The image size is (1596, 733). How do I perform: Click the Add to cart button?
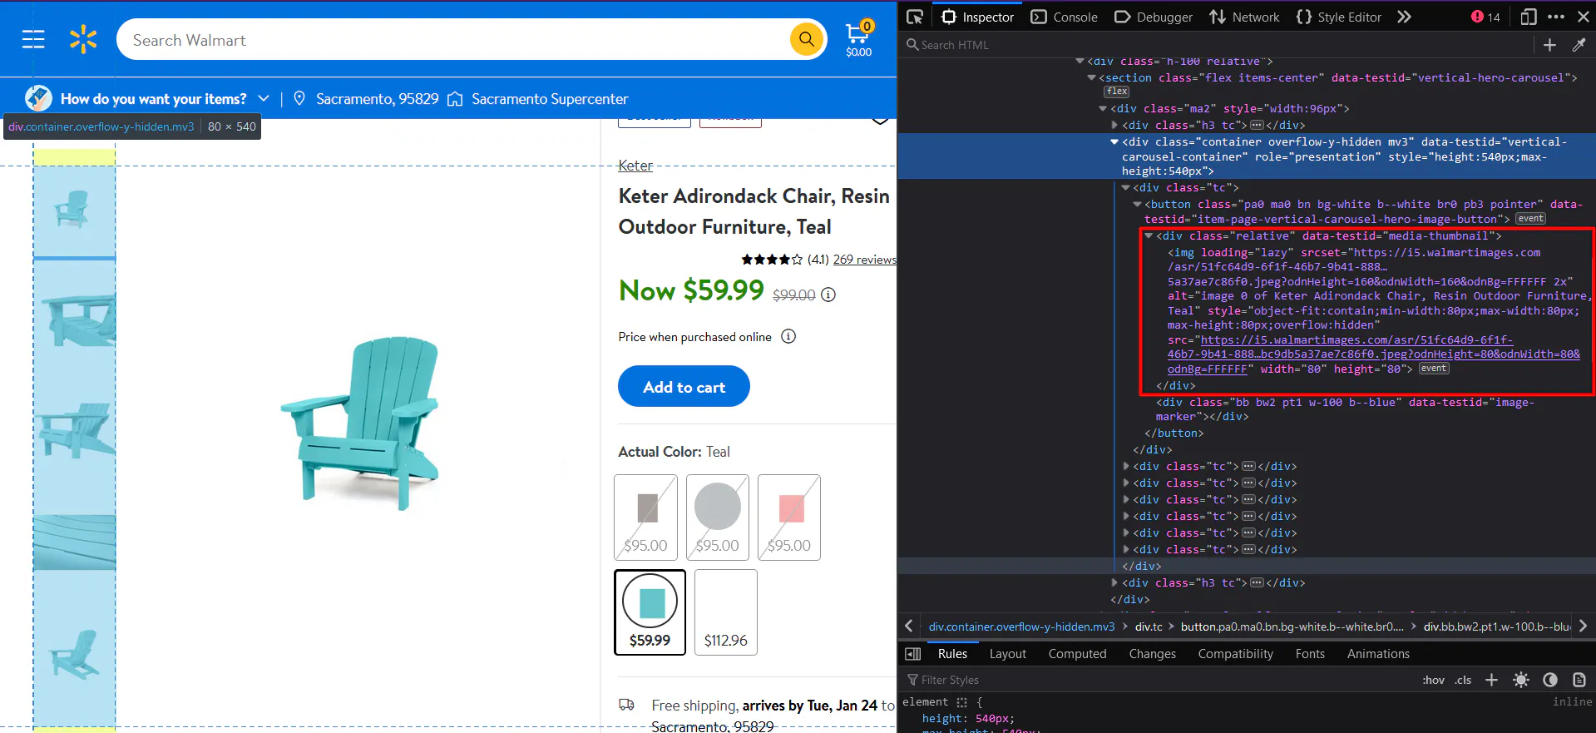click(x=684, y=387)
